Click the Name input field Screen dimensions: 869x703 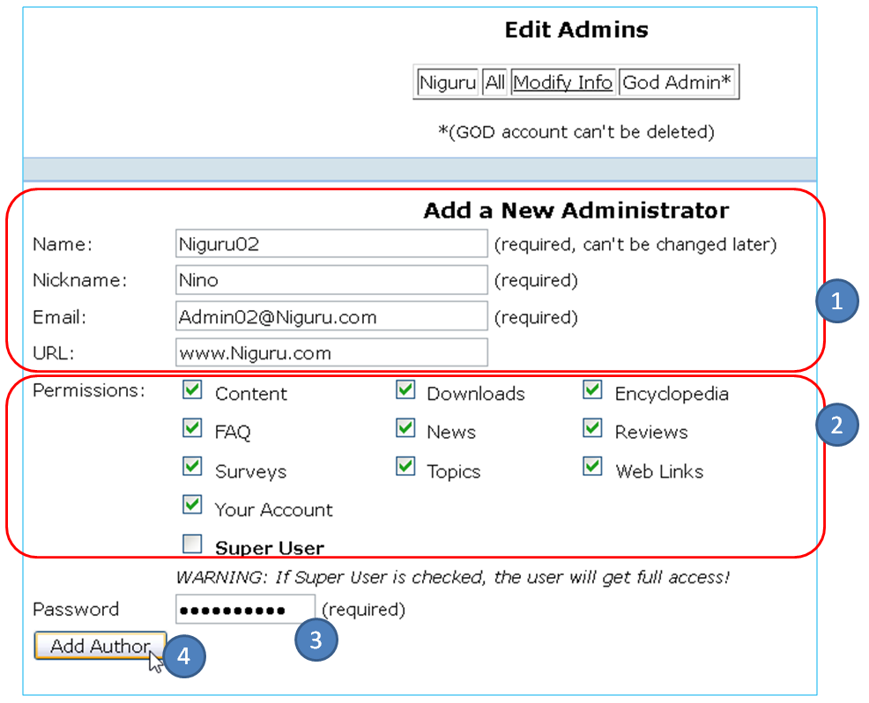(x=331, y=243)
